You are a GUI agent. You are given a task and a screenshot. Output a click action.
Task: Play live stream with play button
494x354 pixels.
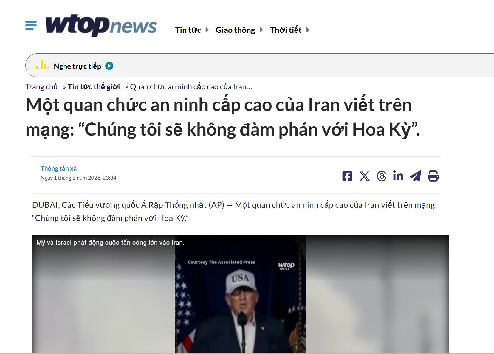coord(109,66)
